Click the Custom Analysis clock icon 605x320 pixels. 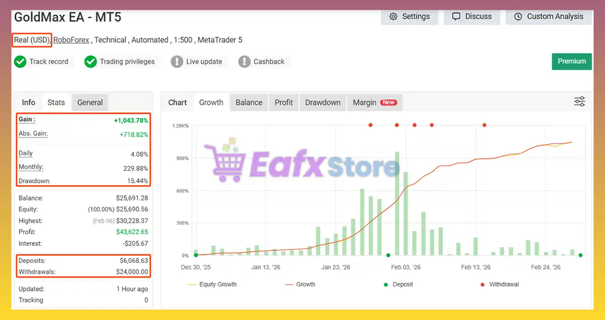pos(518,17)
